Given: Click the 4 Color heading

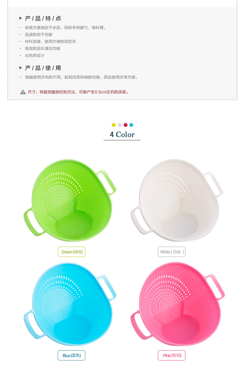Looking at the screenshot, I should (x=122, y=134).
